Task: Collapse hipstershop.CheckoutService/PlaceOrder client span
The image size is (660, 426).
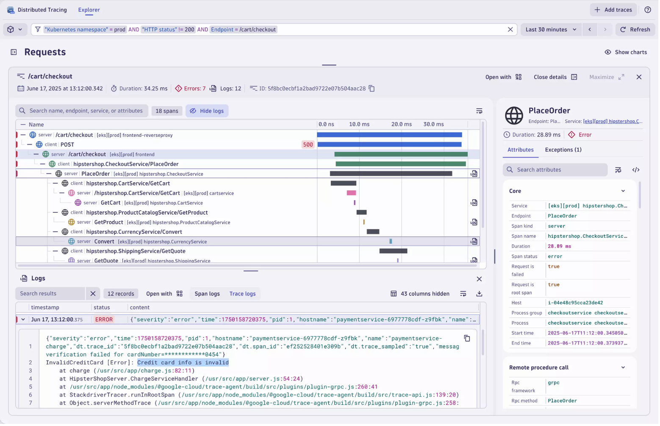Action: point(42,164)
